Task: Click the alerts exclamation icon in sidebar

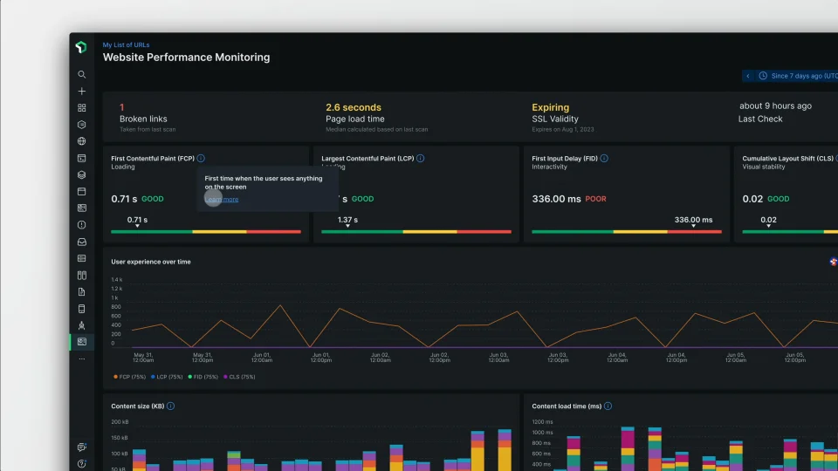Action: pos(82,225)
